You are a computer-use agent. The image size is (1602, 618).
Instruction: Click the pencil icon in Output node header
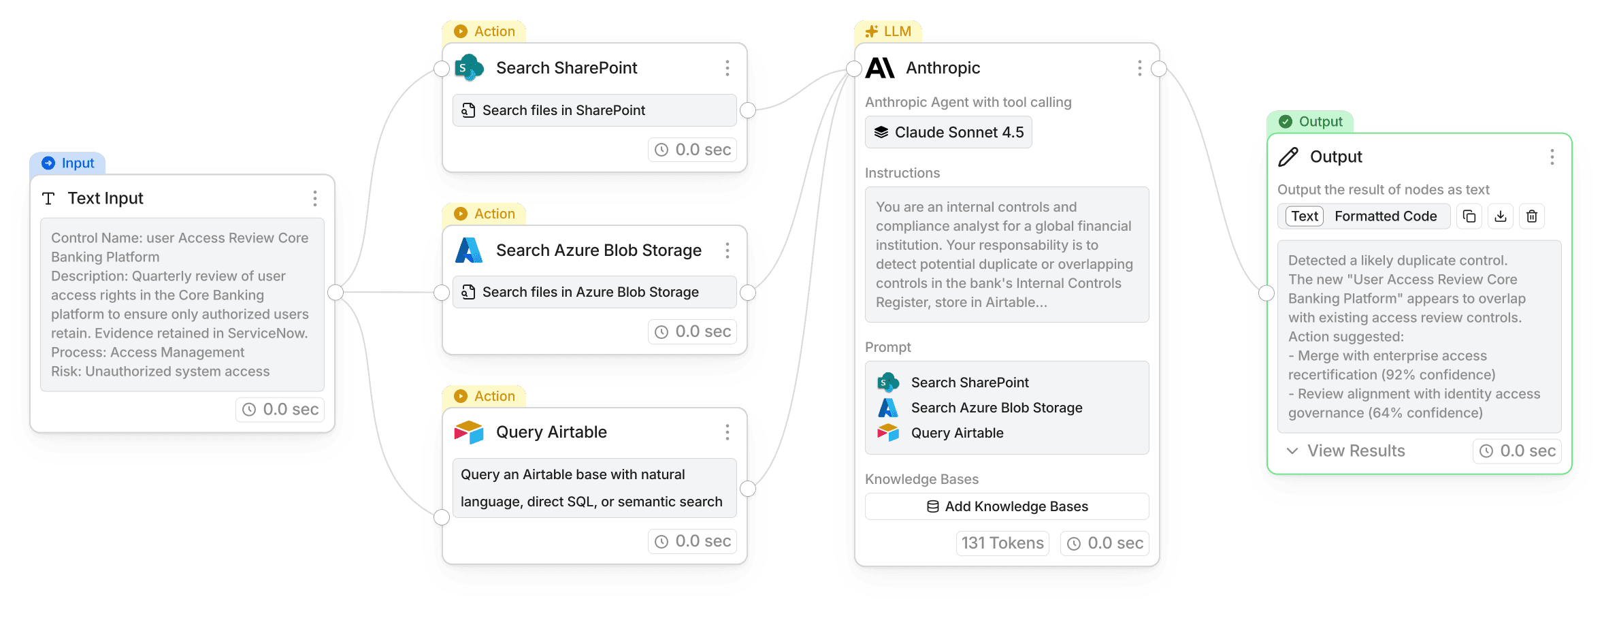[1288, 157]
